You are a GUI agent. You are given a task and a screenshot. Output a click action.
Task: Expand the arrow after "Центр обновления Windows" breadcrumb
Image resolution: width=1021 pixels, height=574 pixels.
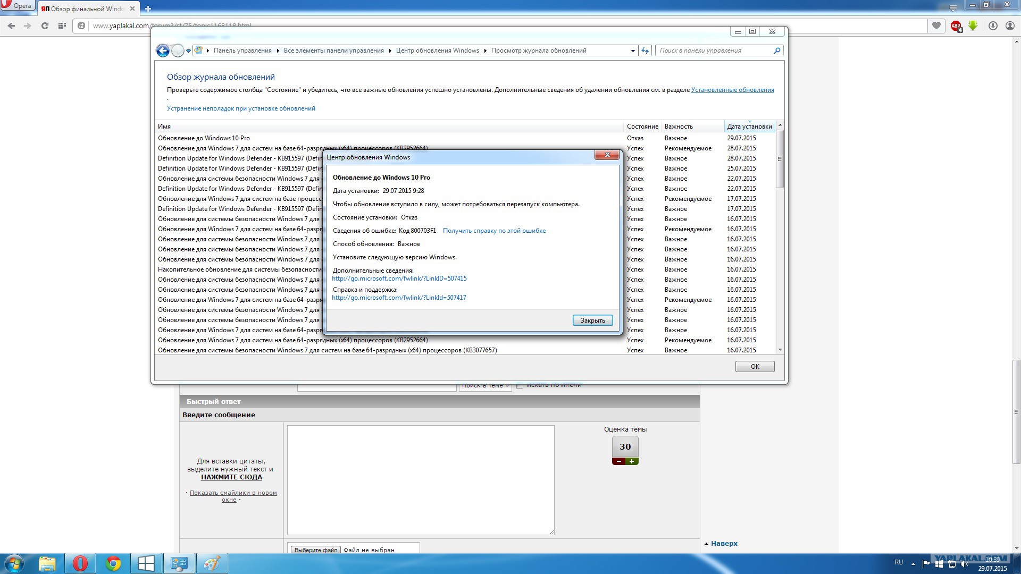(x=486, y=51)
